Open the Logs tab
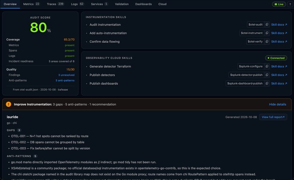The image size is (294, 180). pos(78,4)
